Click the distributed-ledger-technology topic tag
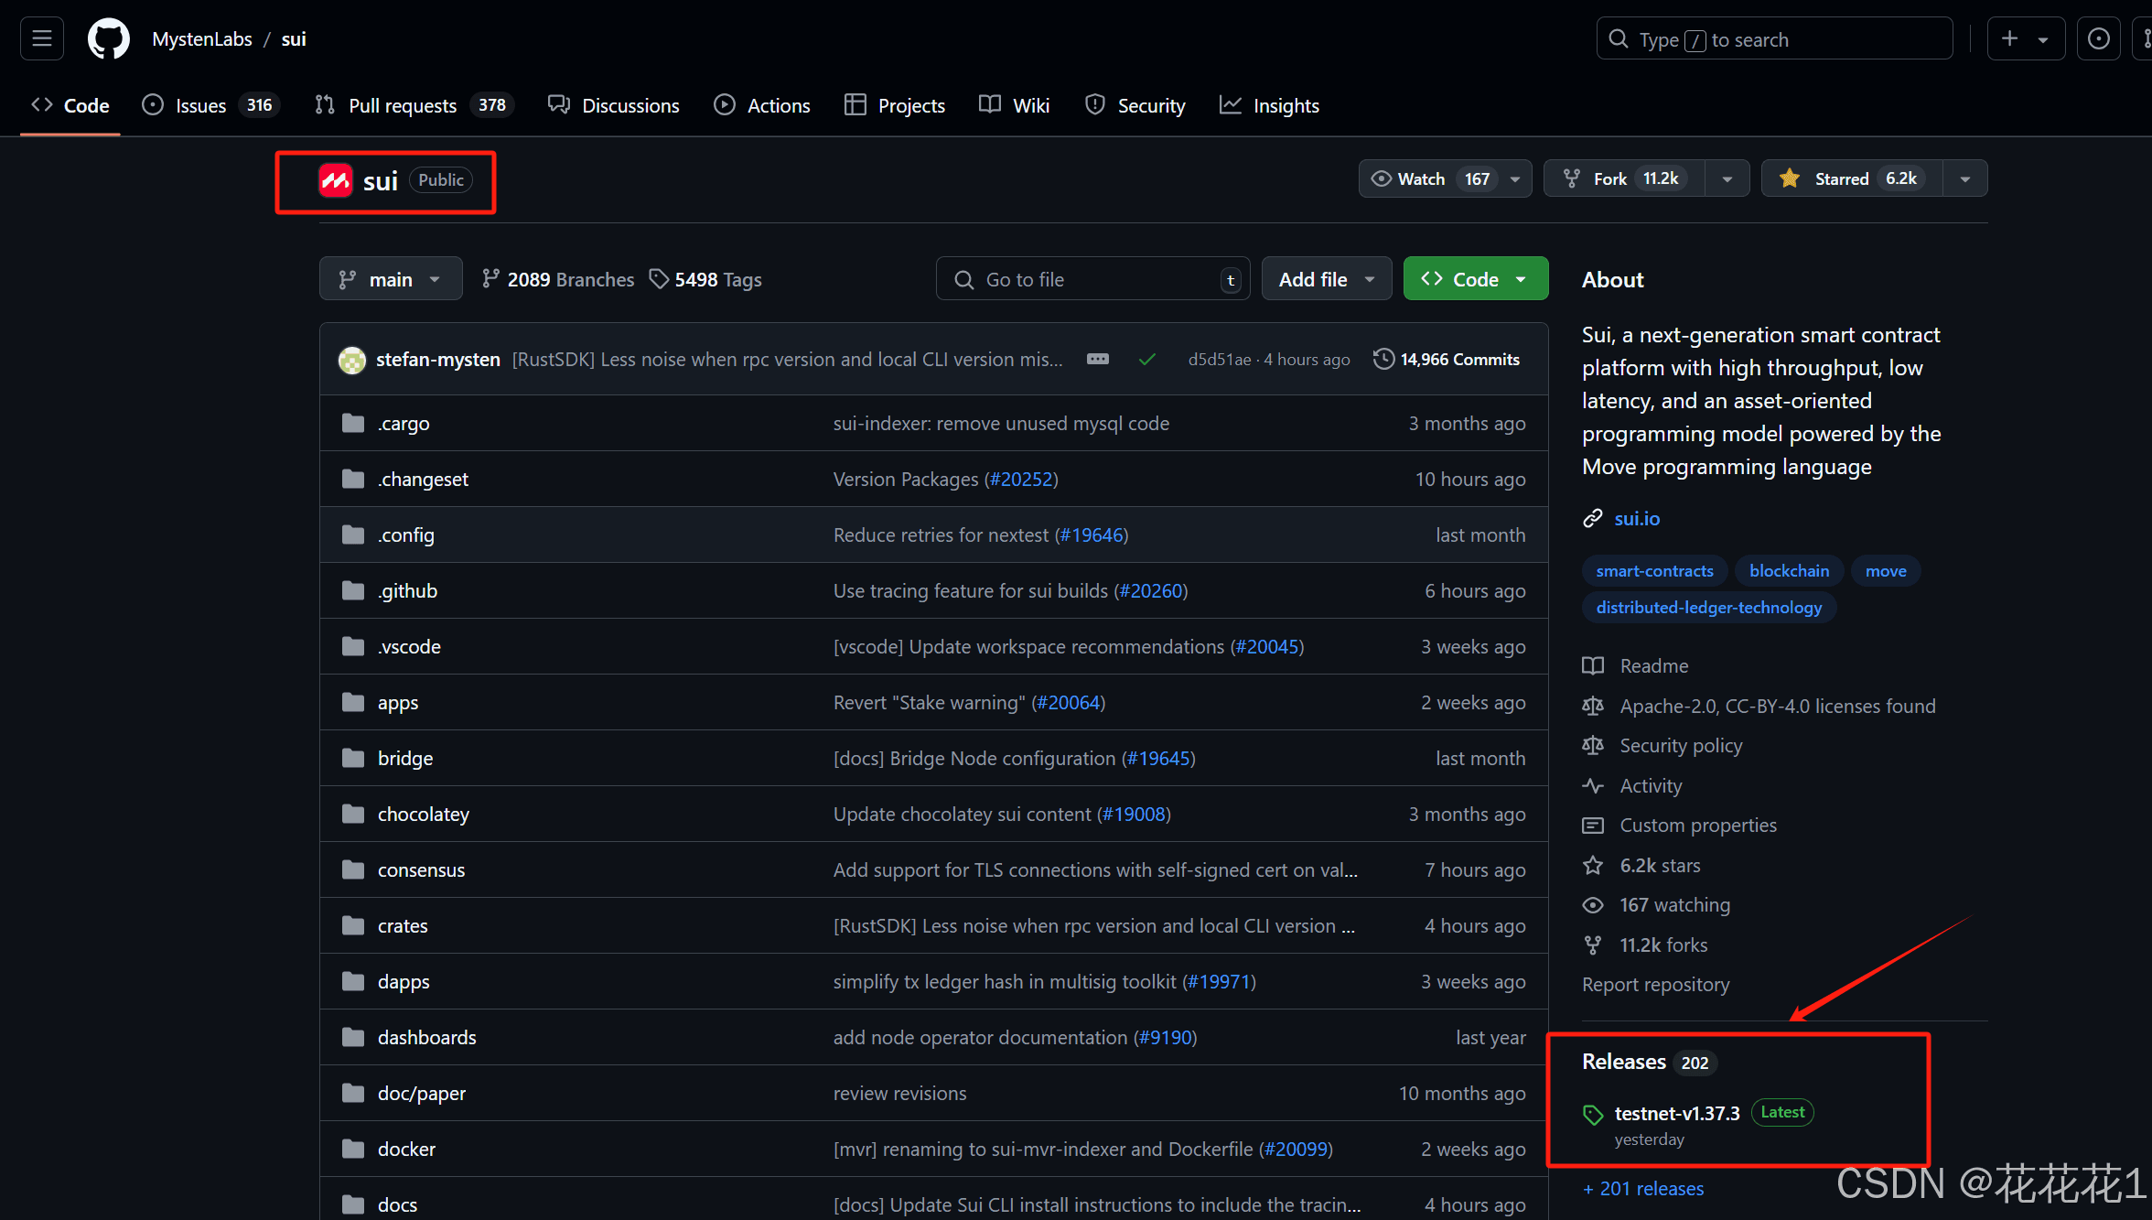Screen dimensions: 2152x1220 pos(1709,607)
